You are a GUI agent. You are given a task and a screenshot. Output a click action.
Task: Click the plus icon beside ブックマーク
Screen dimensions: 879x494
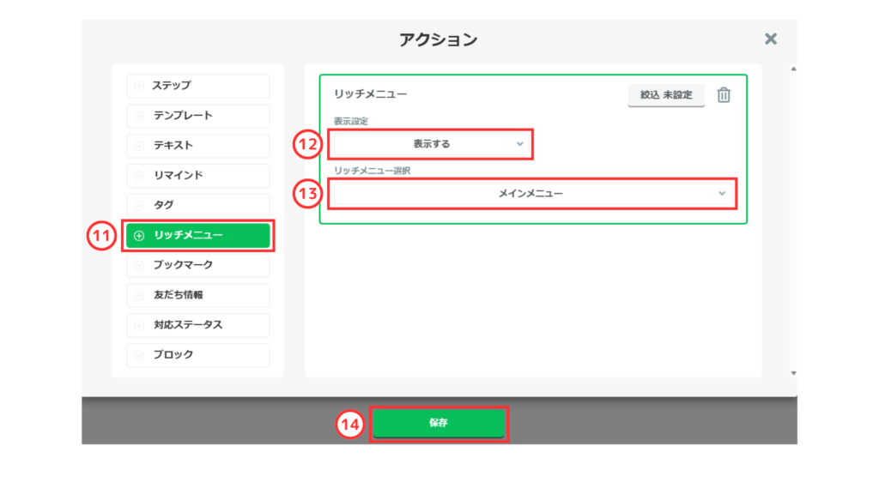(x=139, y=266)
